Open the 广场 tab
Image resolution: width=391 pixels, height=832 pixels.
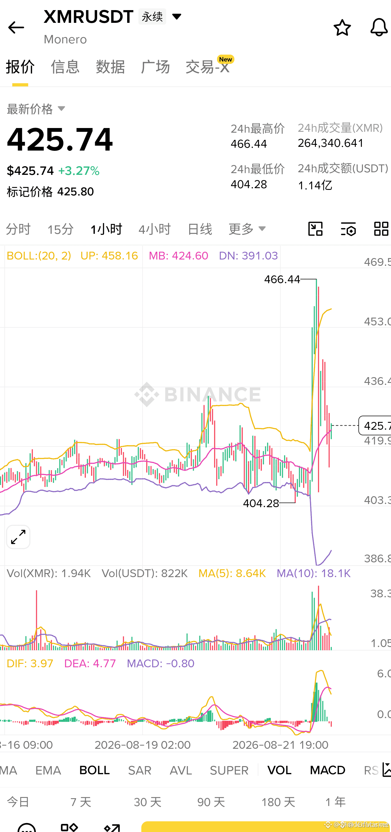coord(155,67)
